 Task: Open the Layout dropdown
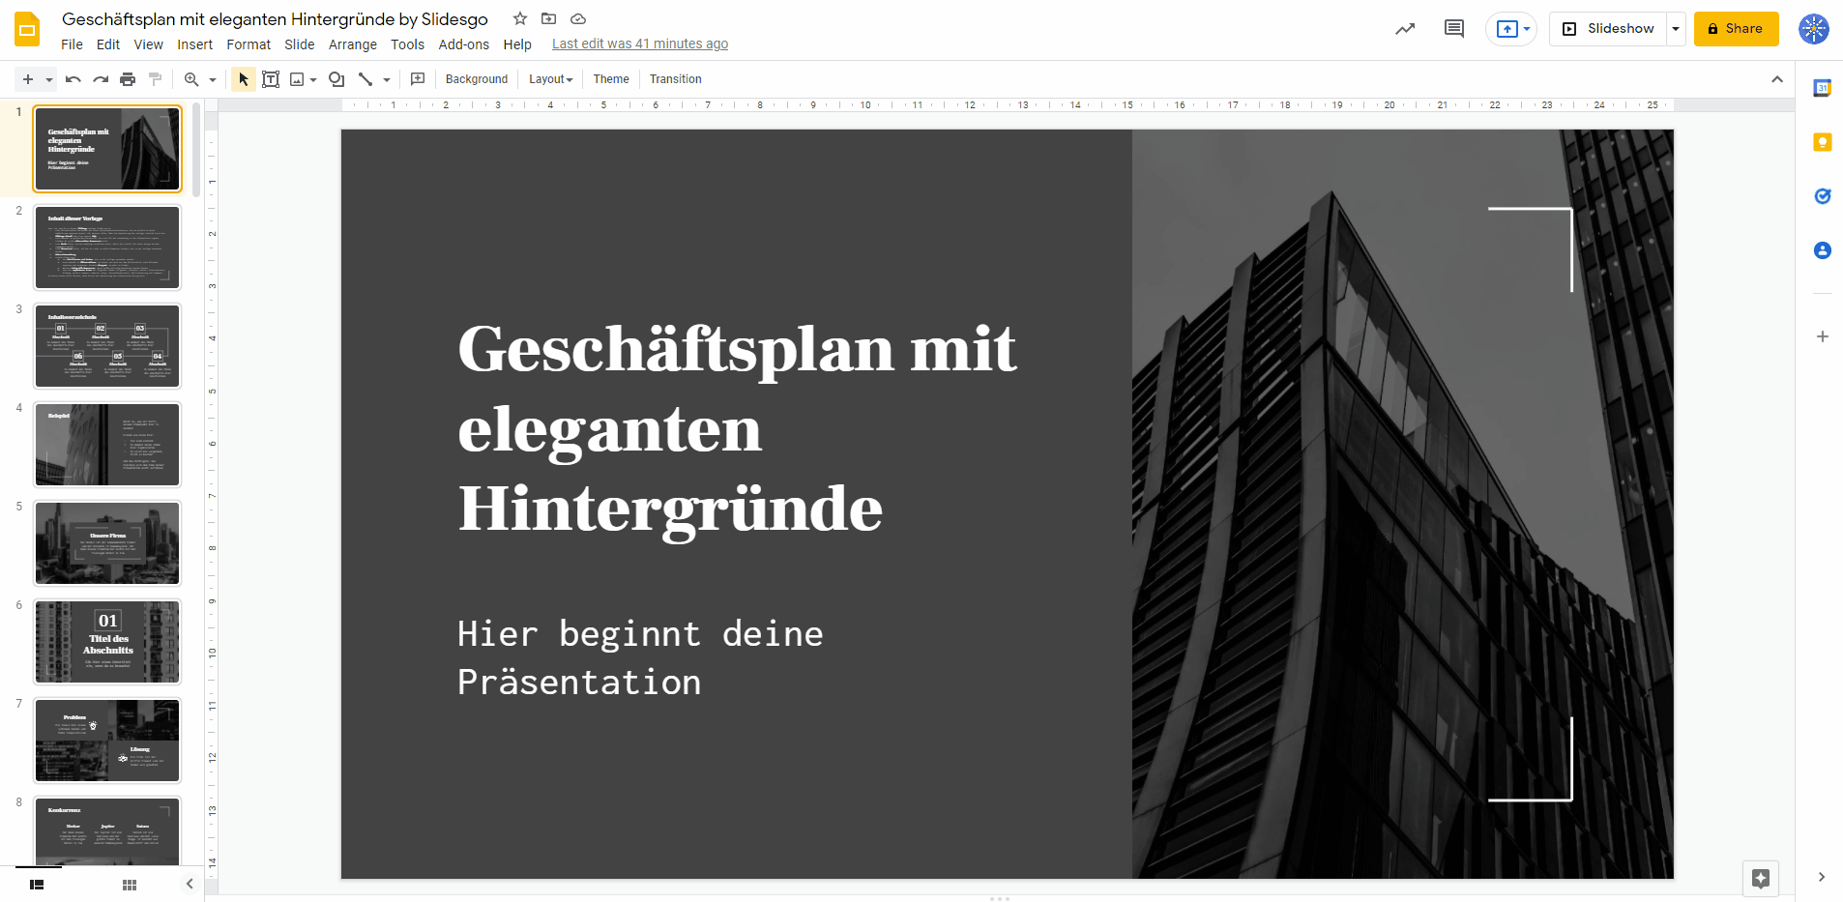(549, 79)
